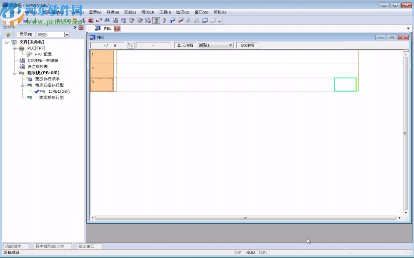Click the red X delete toolbar icon
Viewport: 414px width, 258px height.
coord(91,20)
